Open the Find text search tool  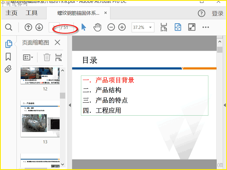[x=9, y=27]
